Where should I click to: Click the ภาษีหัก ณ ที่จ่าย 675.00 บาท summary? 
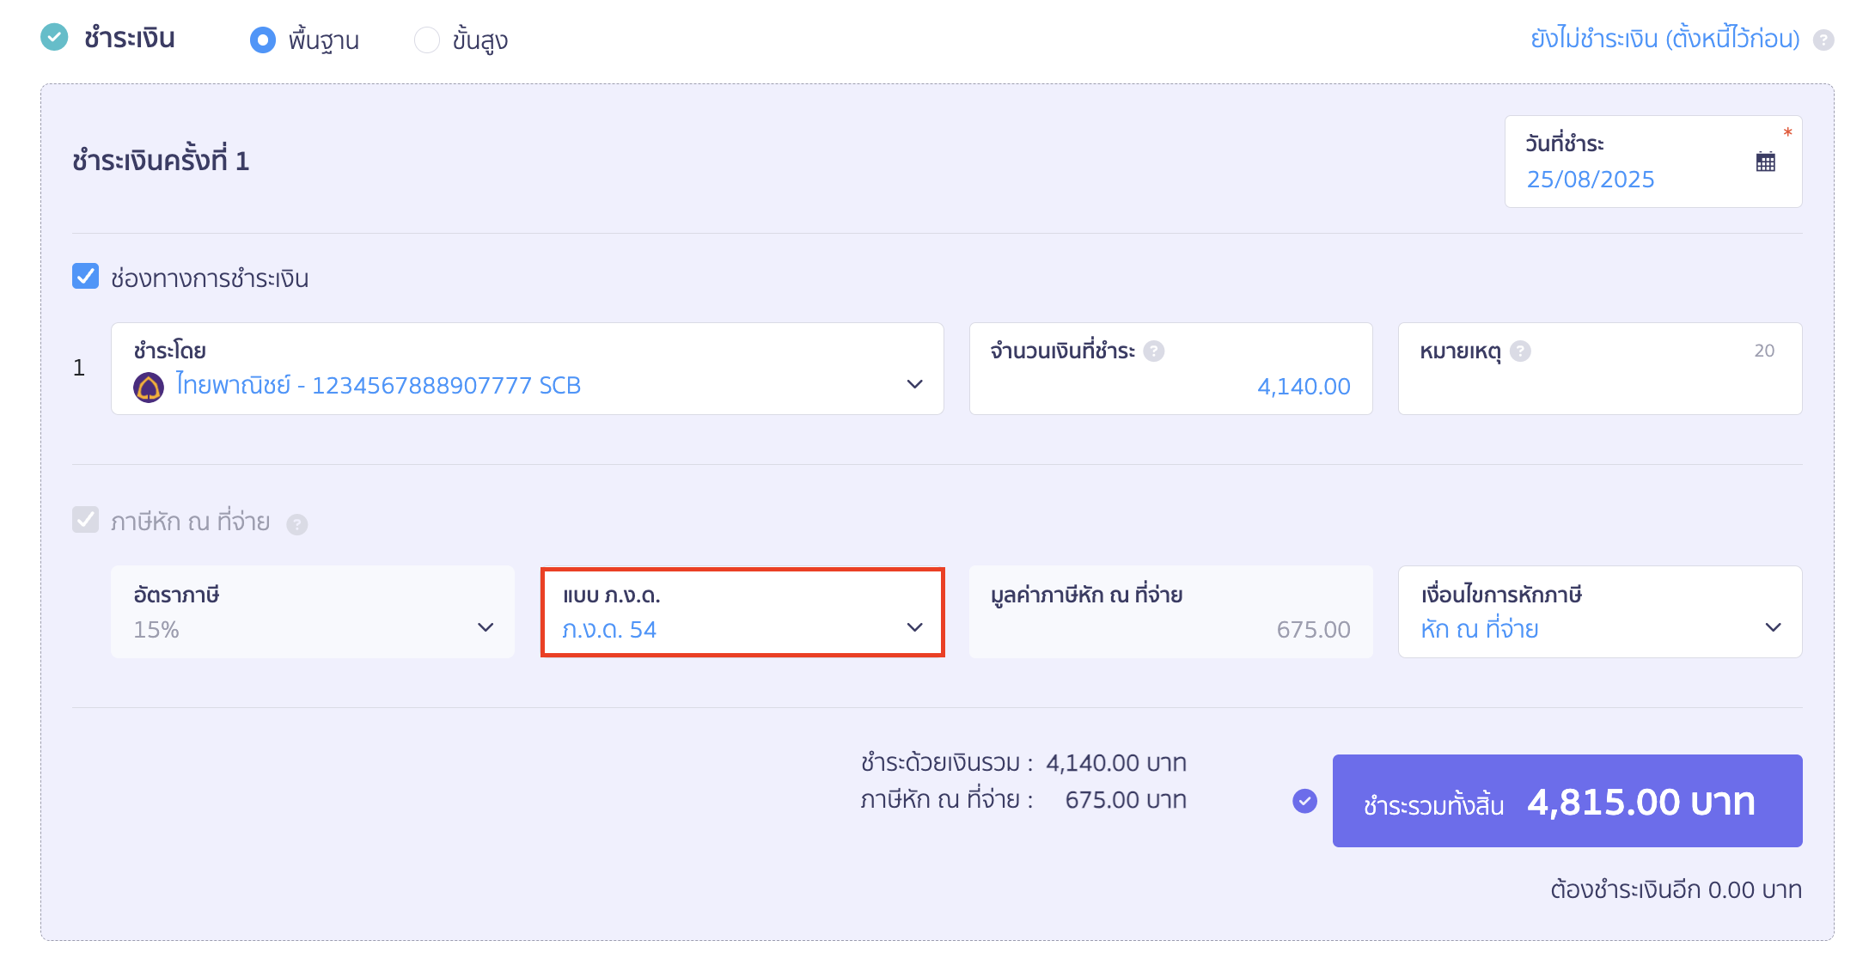1023,800
